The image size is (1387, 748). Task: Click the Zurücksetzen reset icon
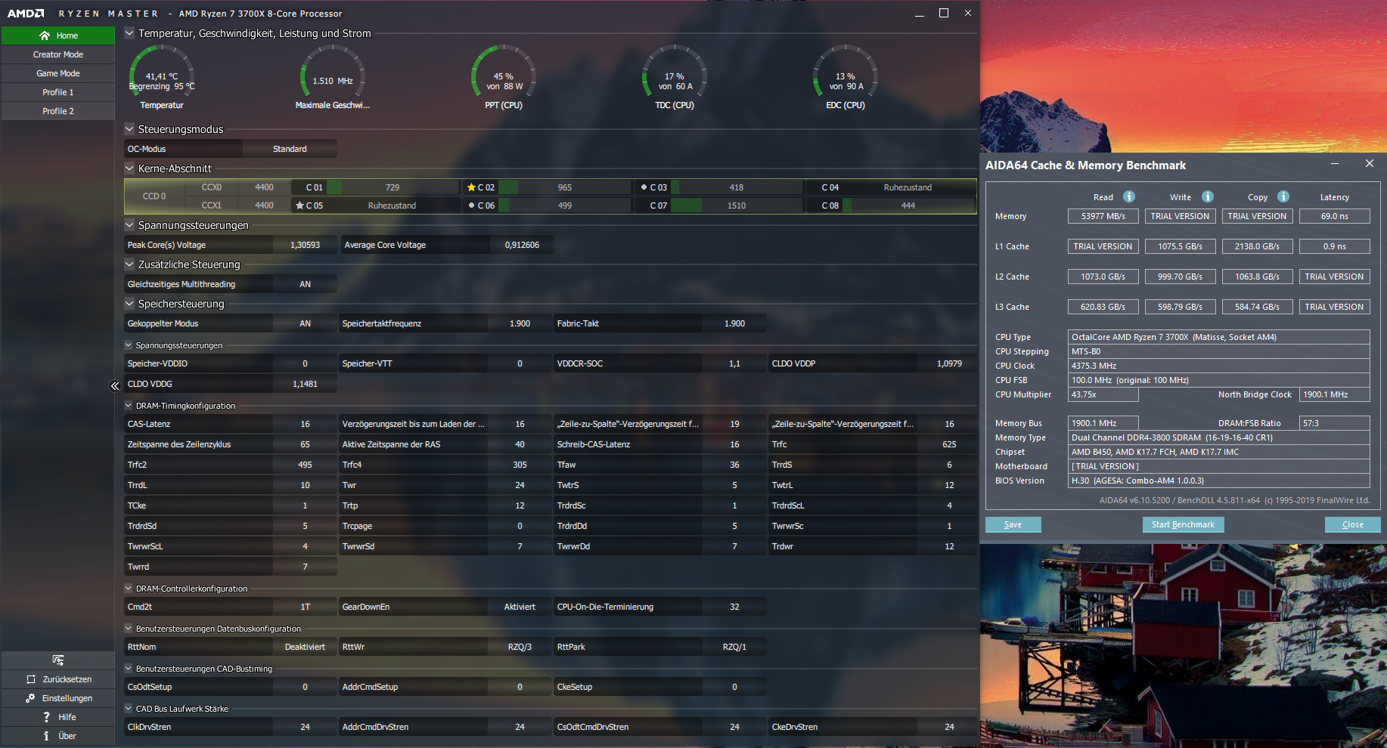pos(31,679)
